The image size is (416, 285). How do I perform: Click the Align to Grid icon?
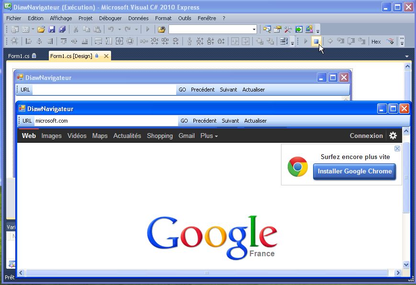[14, 41]
